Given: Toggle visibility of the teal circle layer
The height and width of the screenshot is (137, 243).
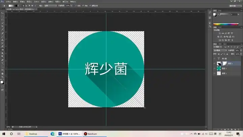Looking at the screenshot, I should point(214,68).
